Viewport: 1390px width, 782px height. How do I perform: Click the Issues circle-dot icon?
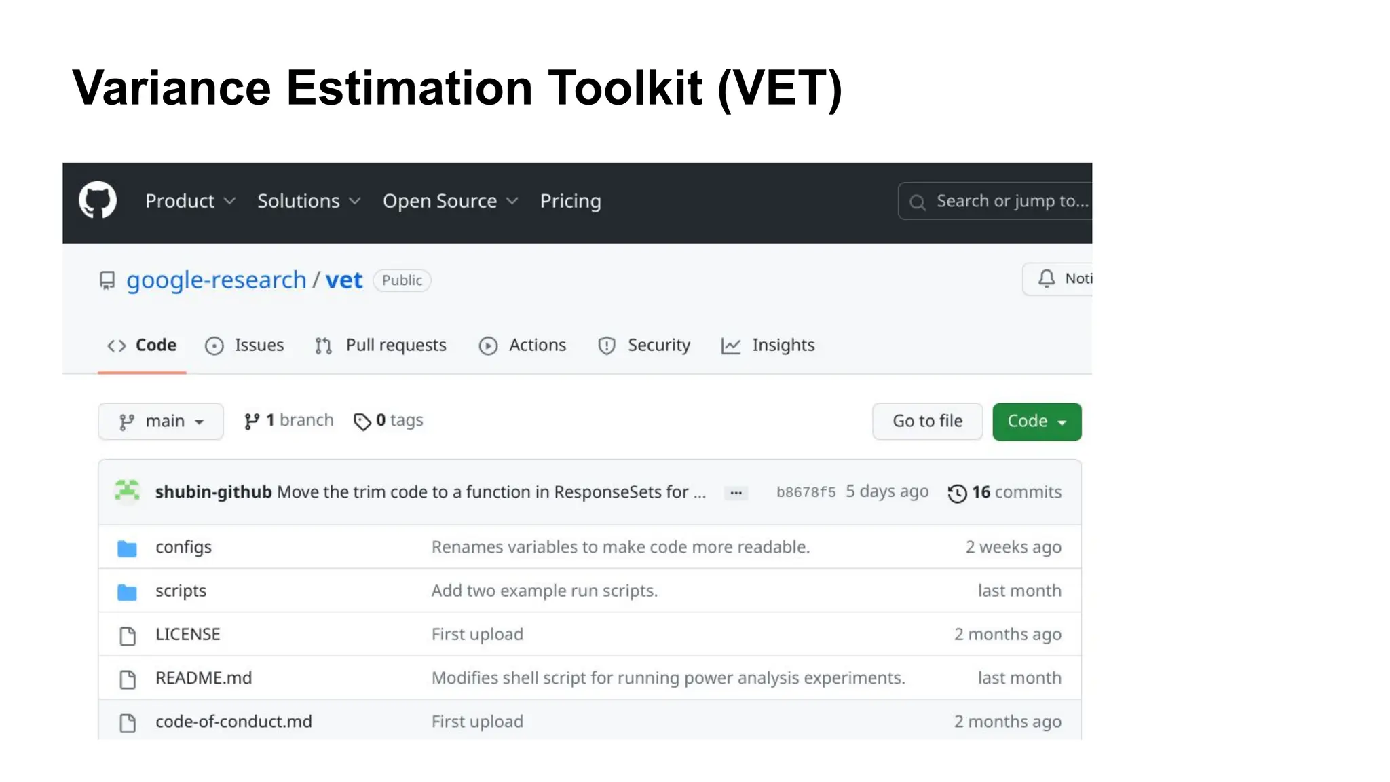214,346
